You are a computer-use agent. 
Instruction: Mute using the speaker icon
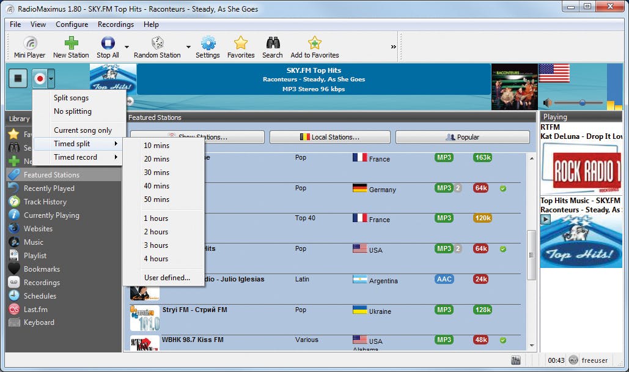(547, 103)
